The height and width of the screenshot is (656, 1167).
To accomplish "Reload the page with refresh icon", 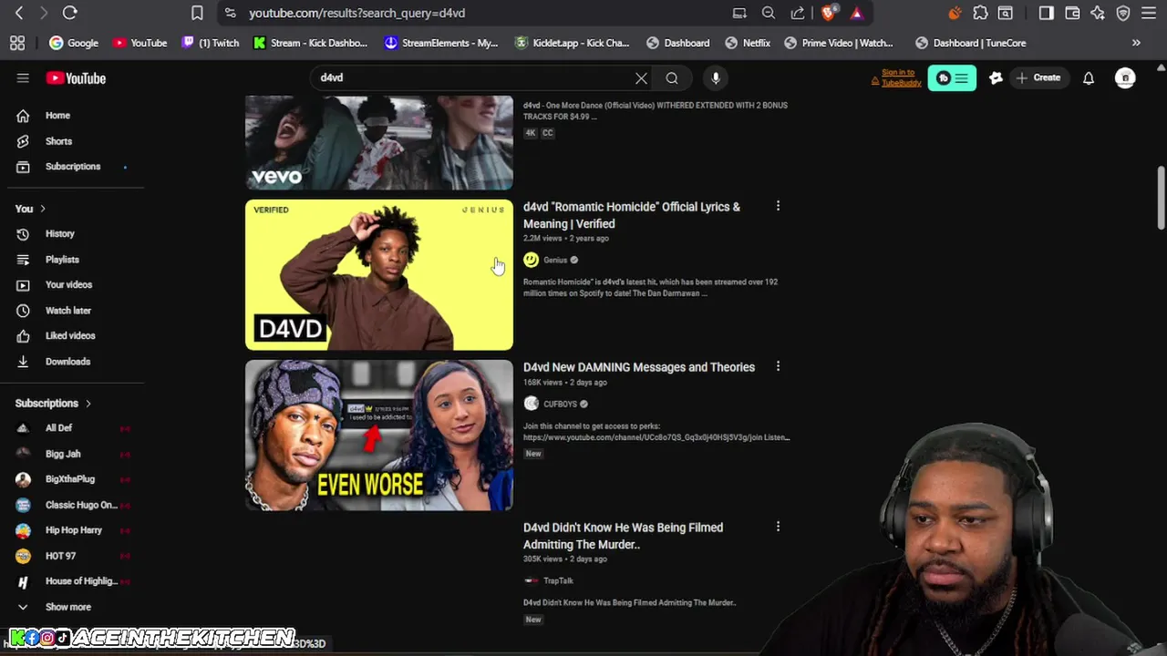I will click(69, 13).
